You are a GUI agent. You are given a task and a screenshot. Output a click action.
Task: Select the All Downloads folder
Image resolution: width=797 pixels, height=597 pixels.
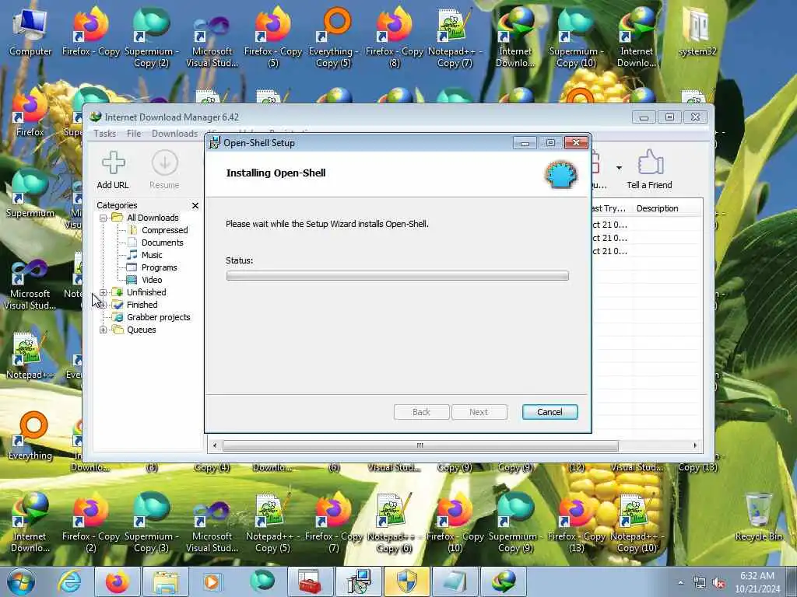click(x=153, y=218)
